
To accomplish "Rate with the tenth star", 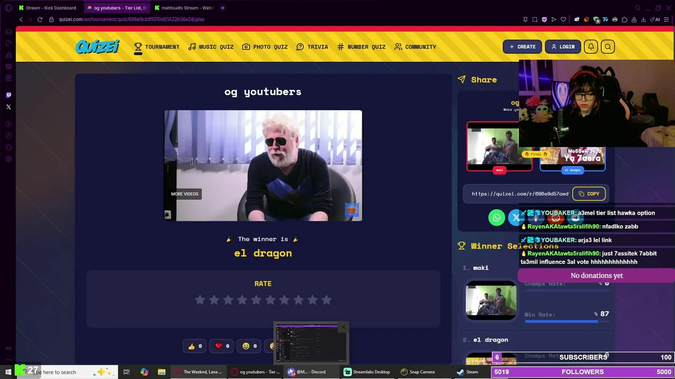I will coord(326,300).
